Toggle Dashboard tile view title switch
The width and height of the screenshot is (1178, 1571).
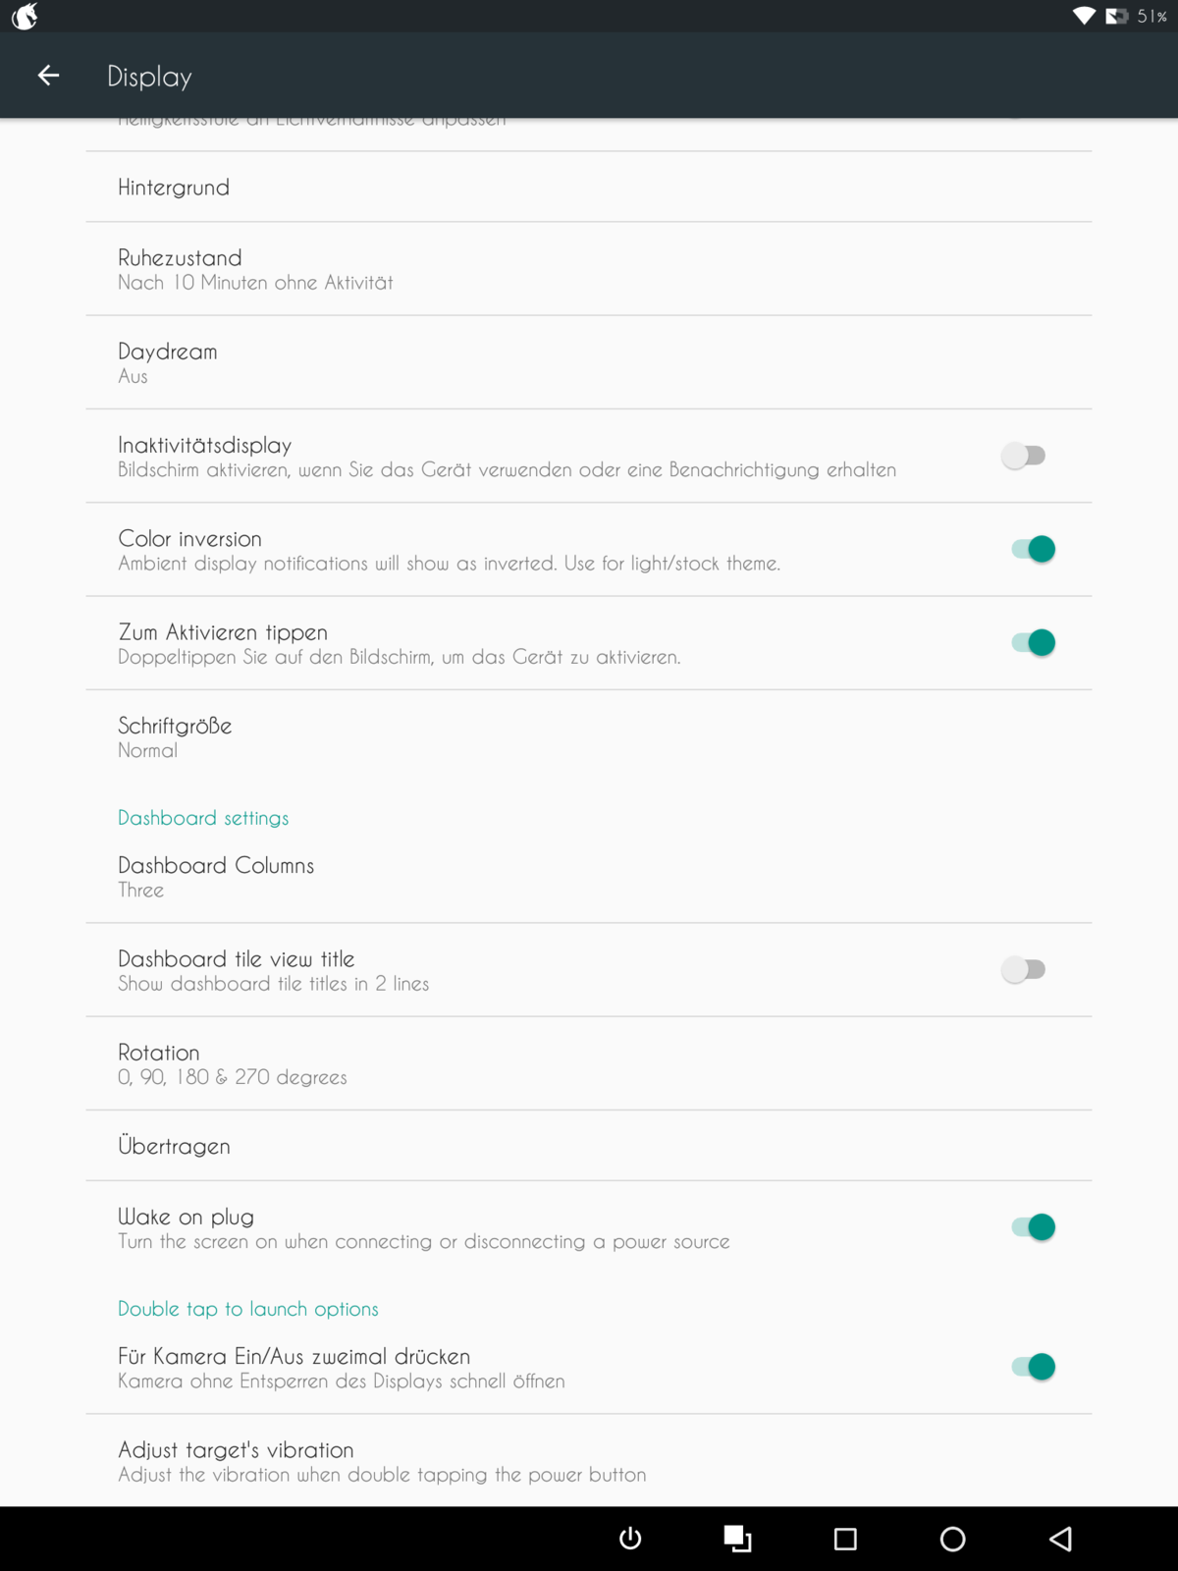(x=1024, y=969)
